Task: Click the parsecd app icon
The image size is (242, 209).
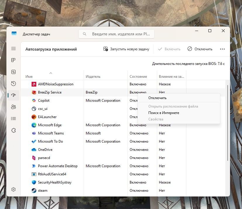Action: 34,158
